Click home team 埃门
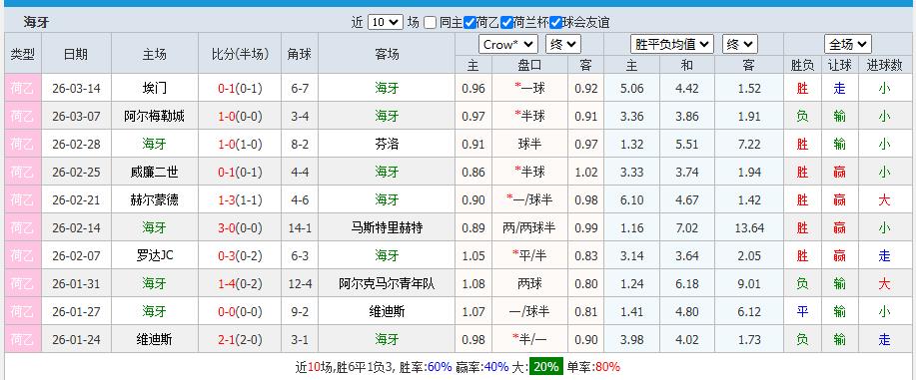Viewport: 916px width, 380px height. point(154,89)
